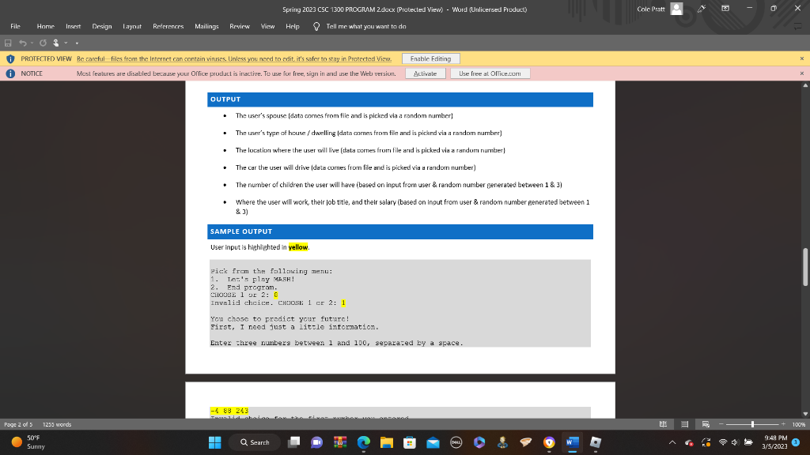Switch to the Layout tab
The image size is (810, 455).
click(x=132, y=26)
